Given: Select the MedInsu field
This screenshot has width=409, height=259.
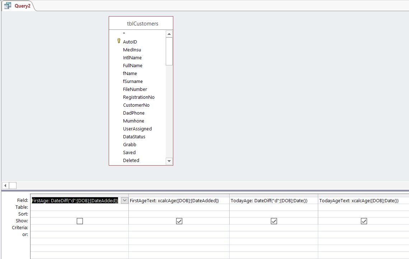Looking at the screenshot, I should 132,50.
